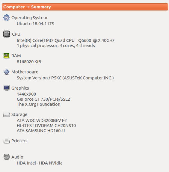Screen dimensions: 169x172
Task: Select the Graphics section heading
Action: (20, 88)
